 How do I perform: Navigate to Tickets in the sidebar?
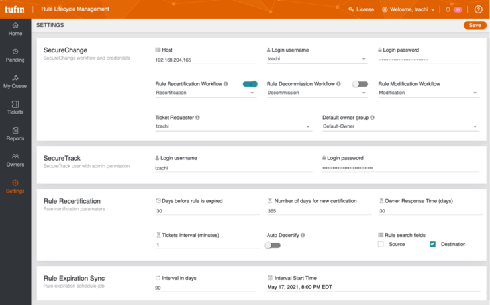15,108
